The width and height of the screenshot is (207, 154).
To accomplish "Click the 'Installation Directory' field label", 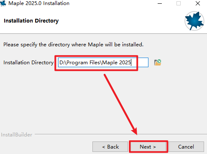I will point(28,63).
